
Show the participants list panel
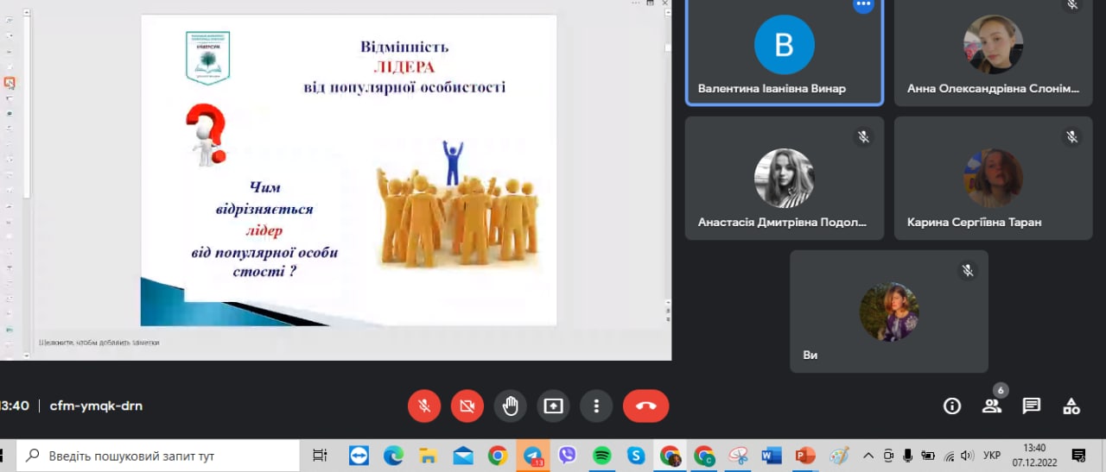[x=992, y=406]
